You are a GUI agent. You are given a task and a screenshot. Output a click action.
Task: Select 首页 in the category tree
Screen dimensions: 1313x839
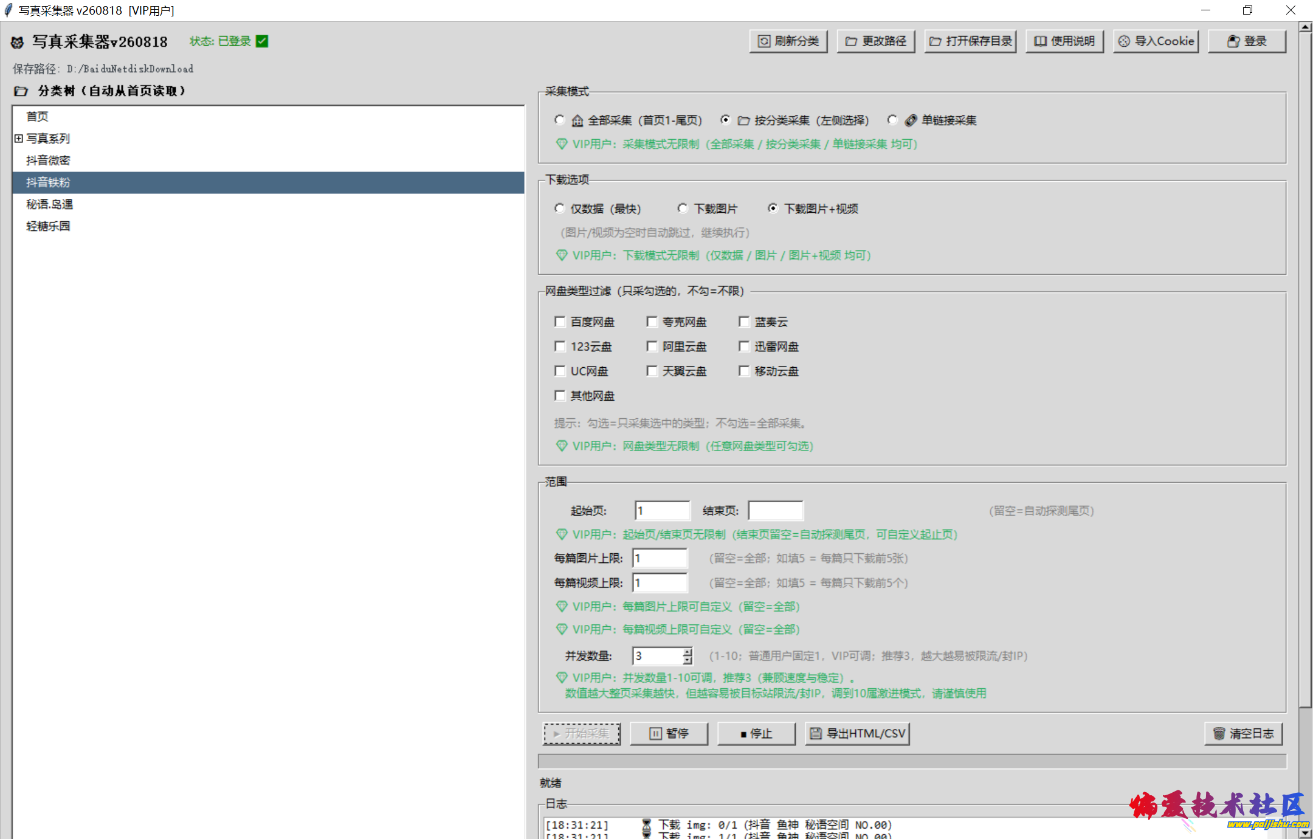pyautogui.click(x=37, y=117)
